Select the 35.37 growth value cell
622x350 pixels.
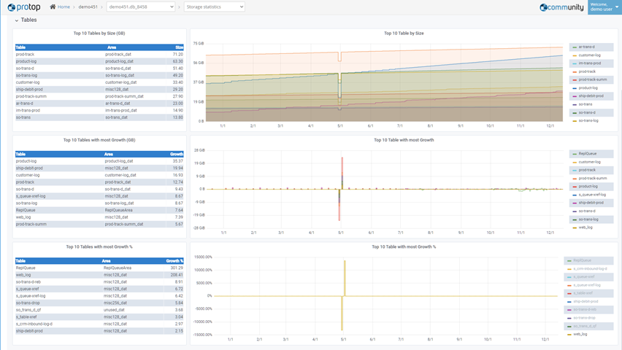click(177, 161)
